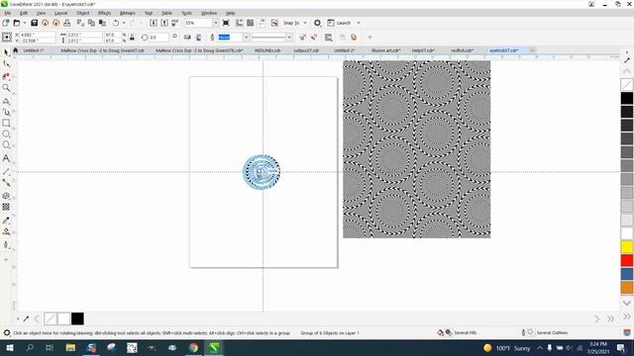Image resolution: width=634 pixels, height=356 pixels.
Task: Open the Snap To dropdown
Action: [305, 23]
